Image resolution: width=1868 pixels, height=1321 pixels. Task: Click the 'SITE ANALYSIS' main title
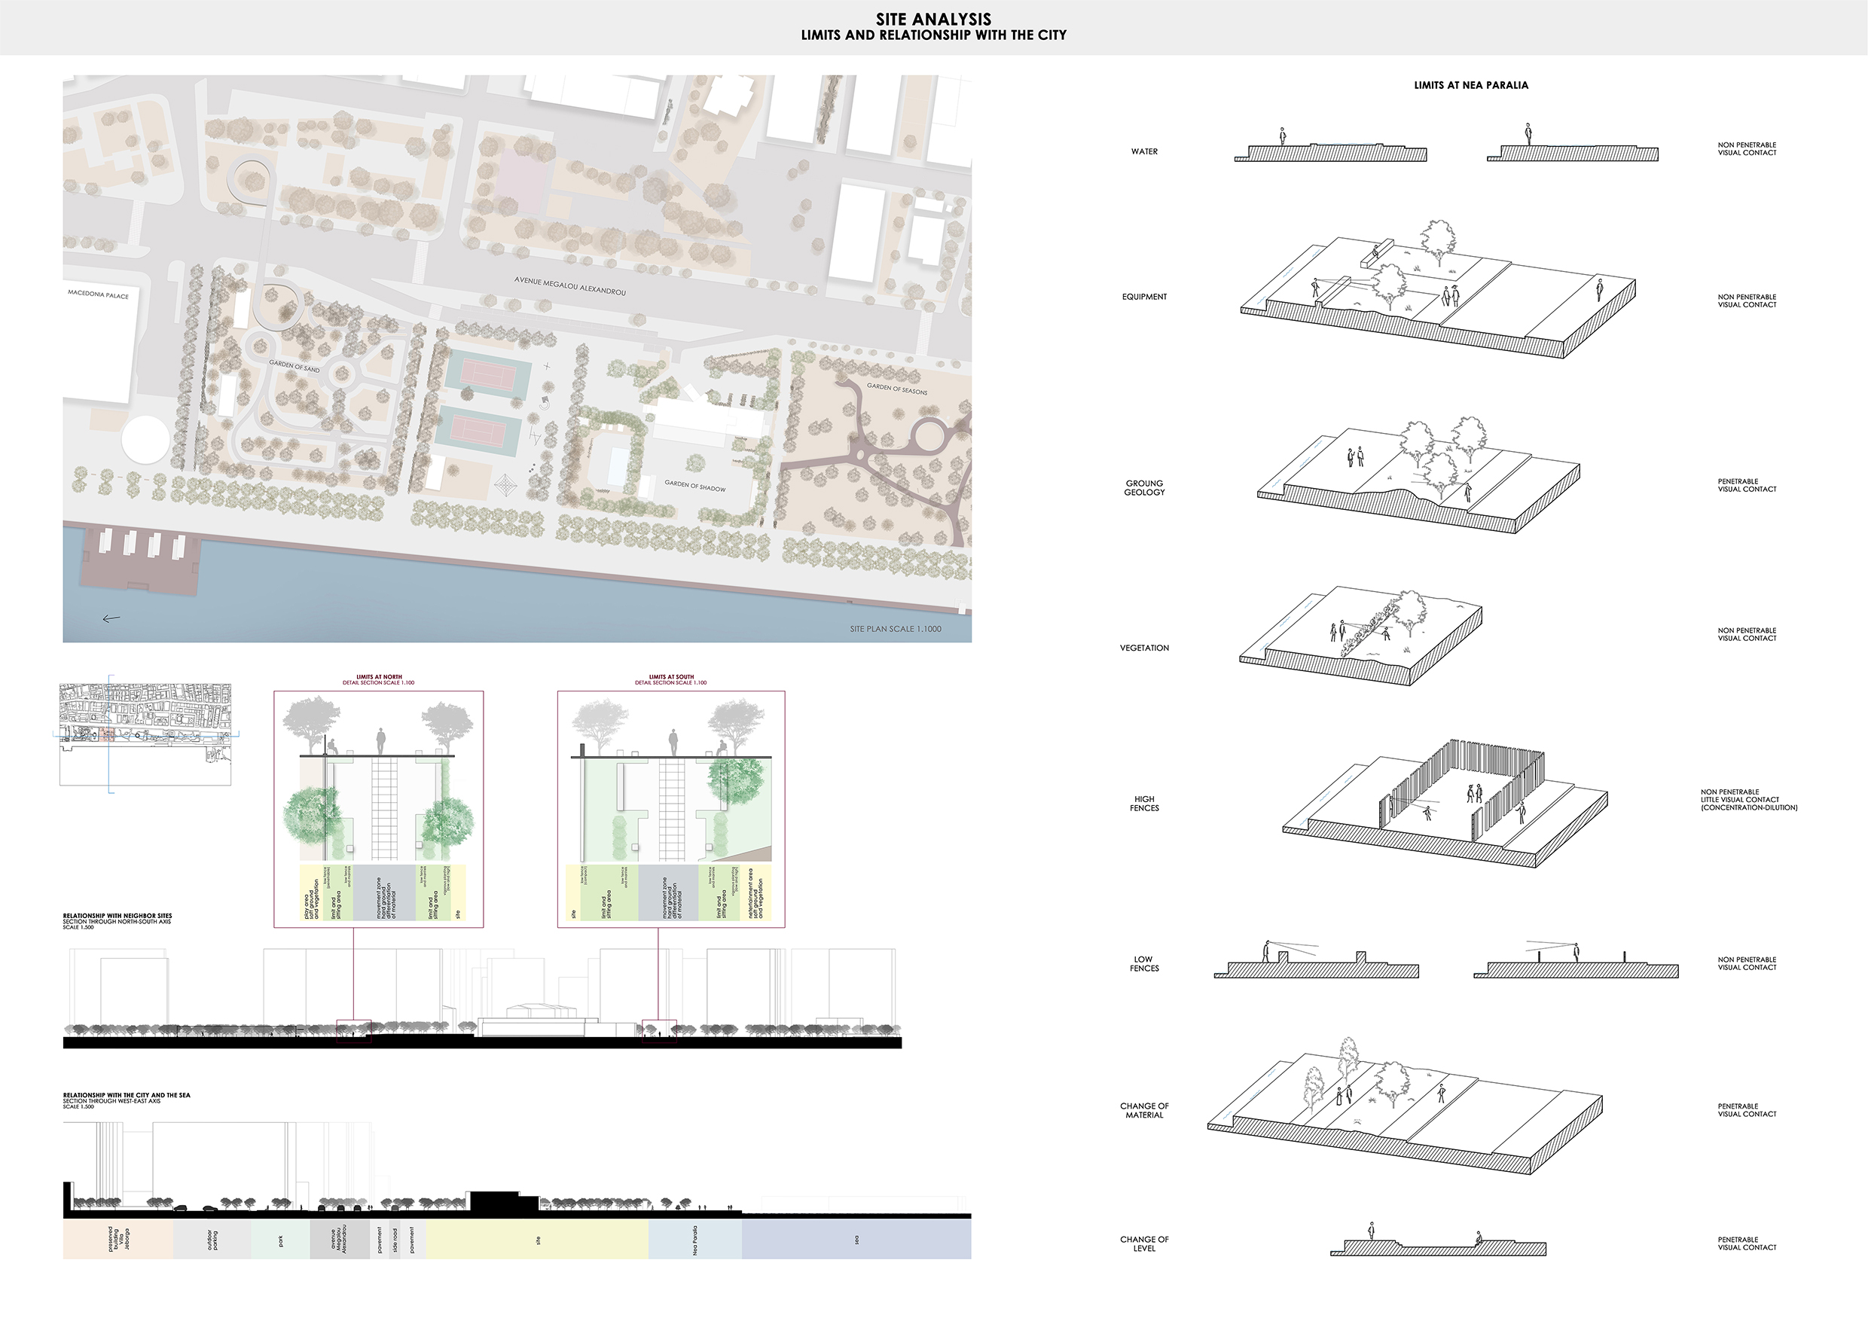933,19
